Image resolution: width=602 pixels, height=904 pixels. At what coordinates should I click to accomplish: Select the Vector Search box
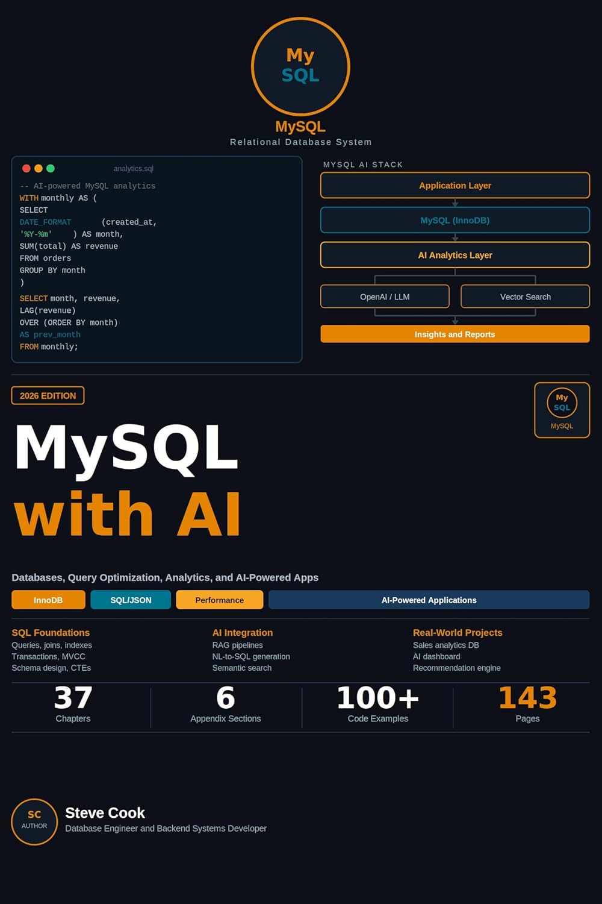click(x=526, y=297)
